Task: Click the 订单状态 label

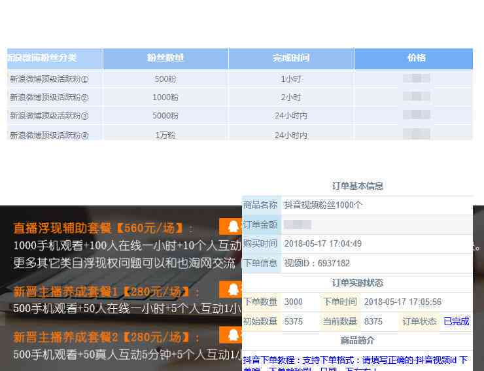Action: 419,321
